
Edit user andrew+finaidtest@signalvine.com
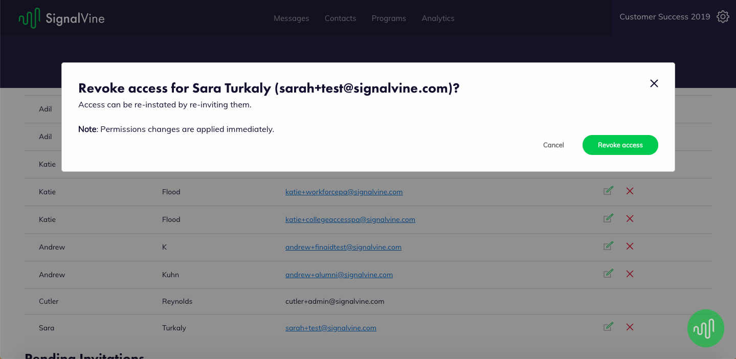tap(608, 246)
